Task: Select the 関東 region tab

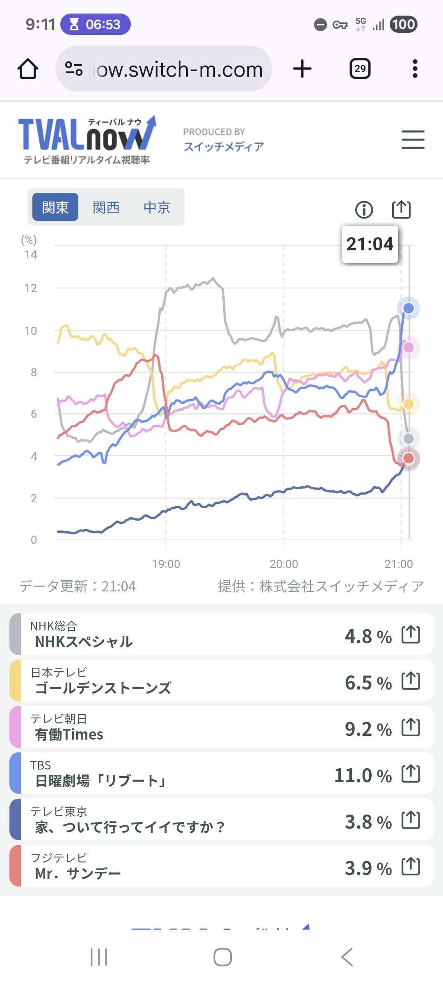Action: [55, 207]
